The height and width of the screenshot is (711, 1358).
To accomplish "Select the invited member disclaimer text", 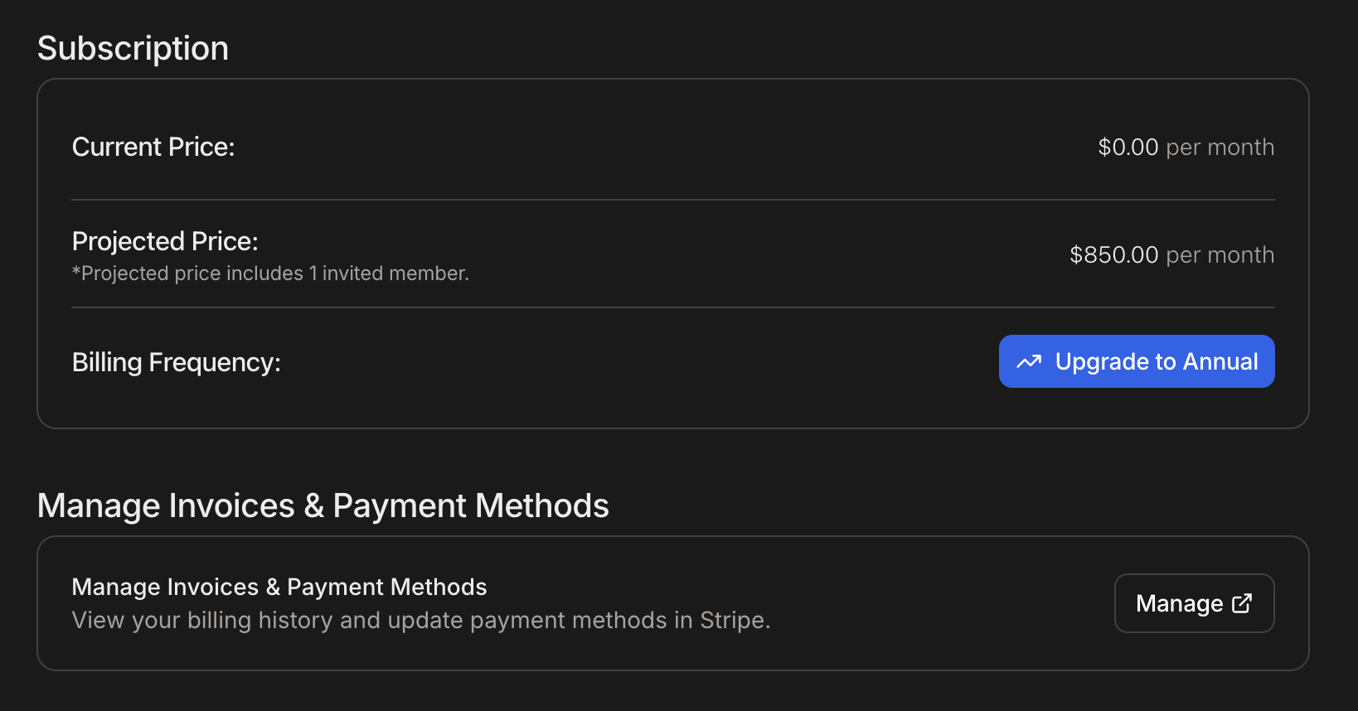I will 270,273.
